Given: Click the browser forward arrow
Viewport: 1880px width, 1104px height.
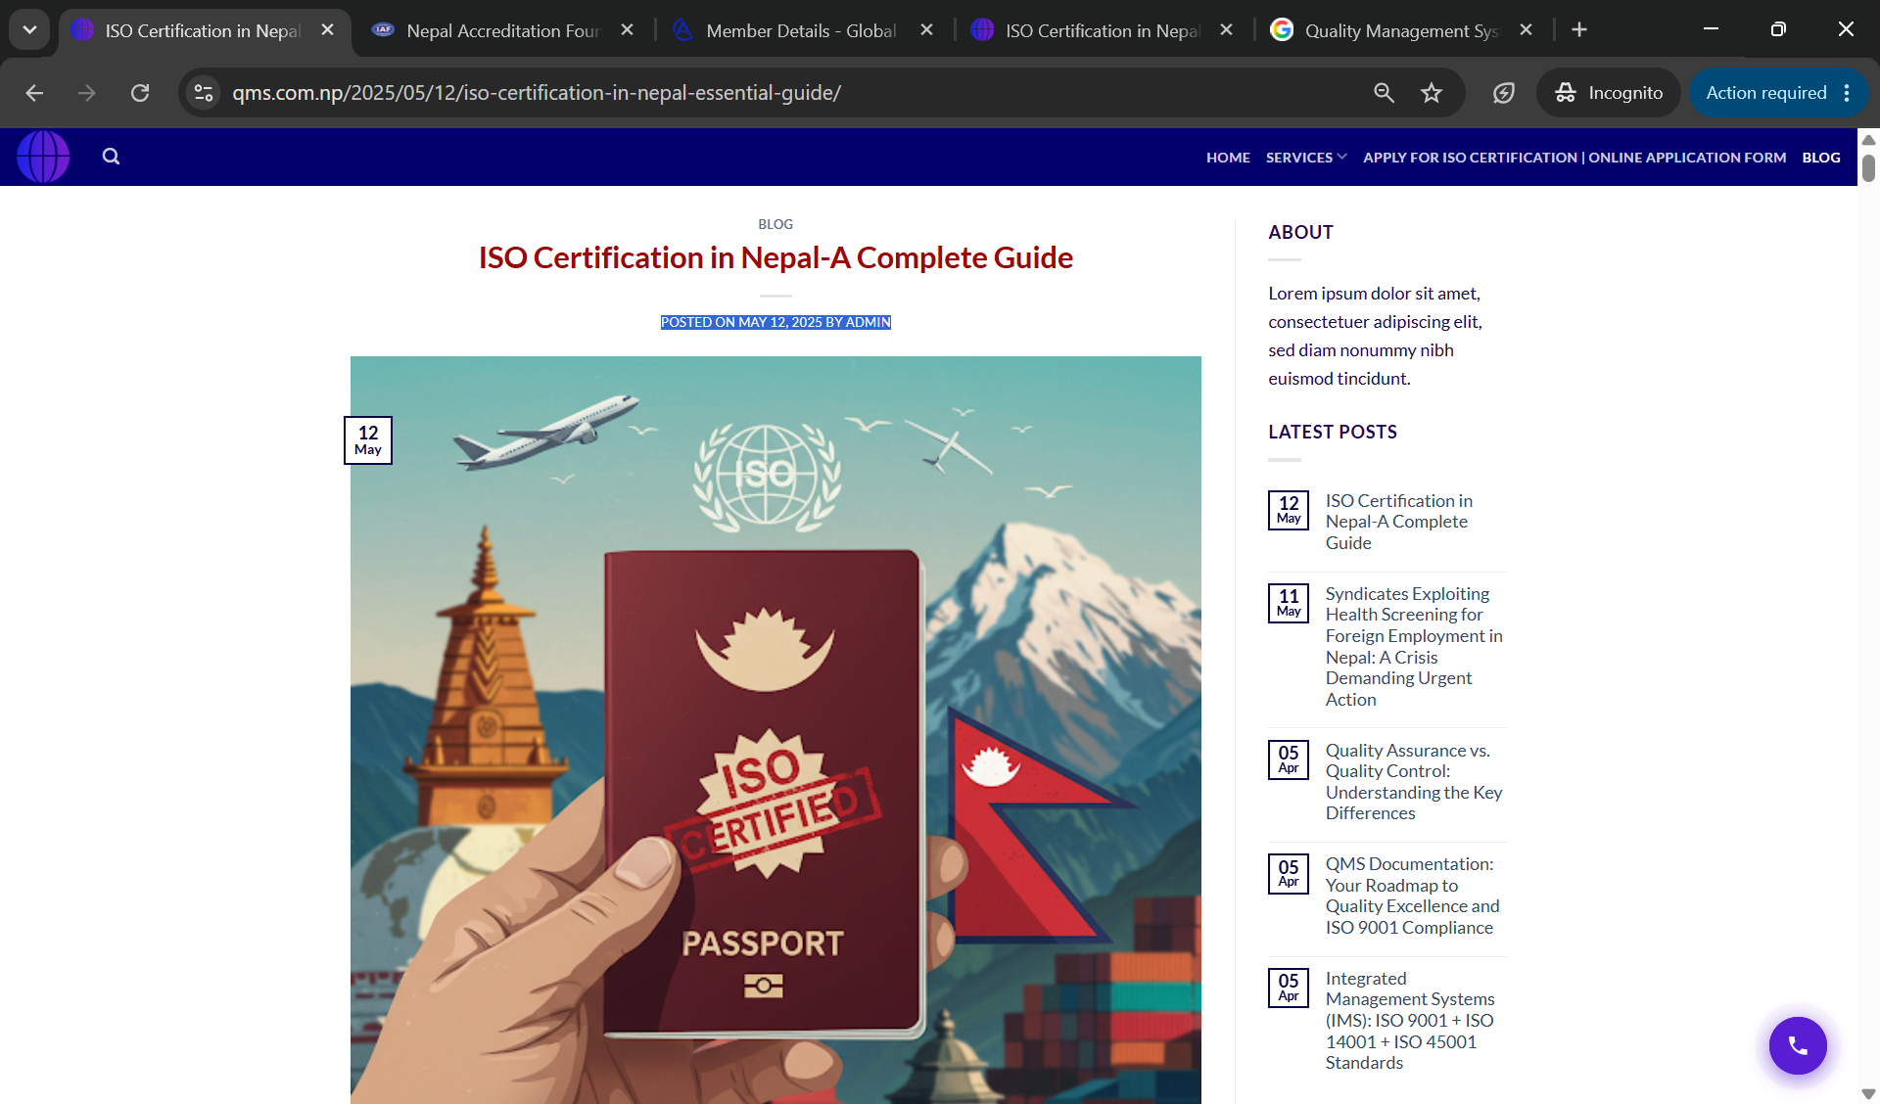Looking at the screenshot, I should coord(87,93).
